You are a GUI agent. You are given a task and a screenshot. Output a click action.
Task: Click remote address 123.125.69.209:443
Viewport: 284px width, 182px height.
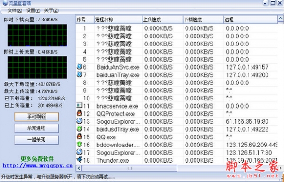click(x=252, y=145)
